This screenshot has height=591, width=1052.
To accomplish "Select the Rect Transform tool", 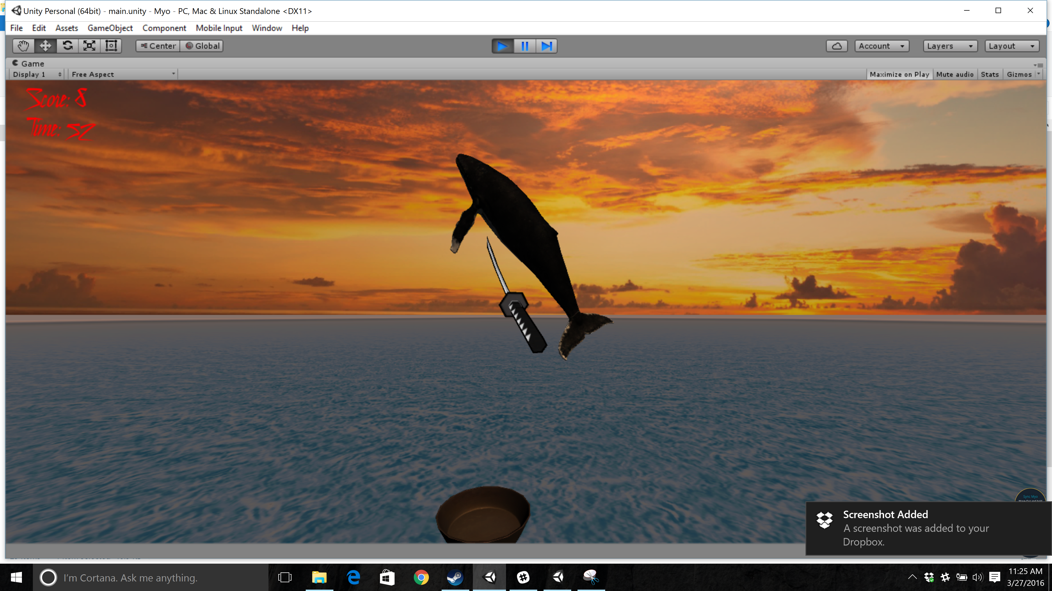I will click(111, 46).
